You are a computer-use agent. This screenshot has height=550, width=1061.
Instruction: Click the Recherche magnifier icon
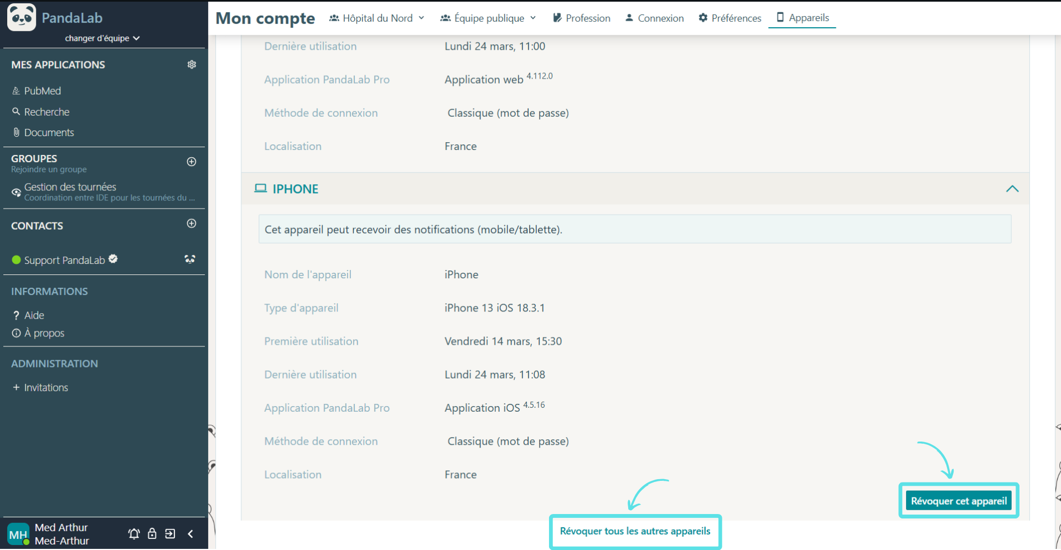click(x=16, y=112)
